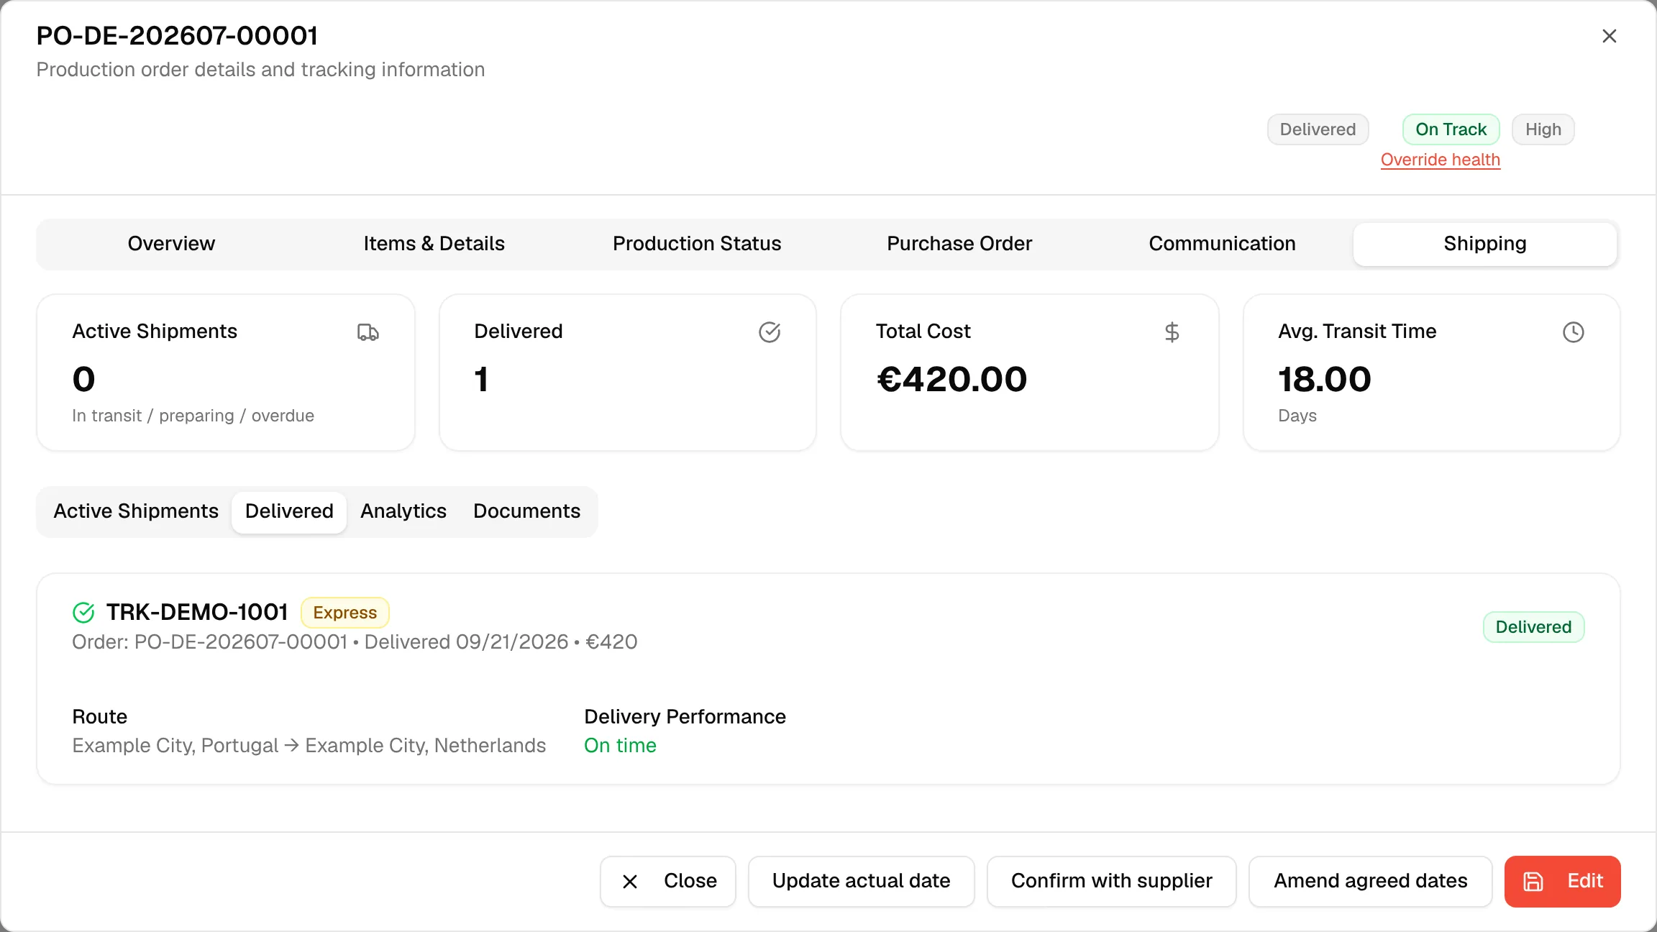This screenshot has height=932, width=1657.
Task: Click the Close button in the footer
Action: point(668,882)
